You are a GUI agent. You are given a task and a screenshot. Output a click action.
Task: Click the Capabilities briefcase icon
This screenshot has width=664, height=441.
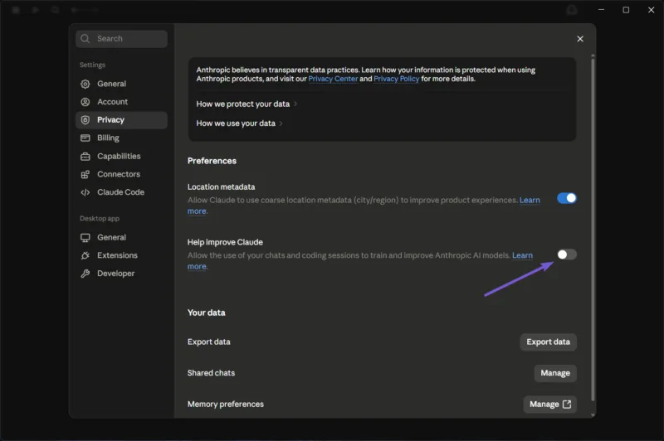tap(85, 157)
